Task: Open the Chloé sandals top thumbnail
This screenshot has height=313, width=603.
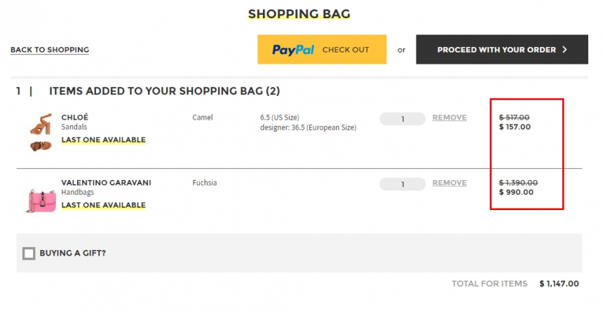Action: coord(41,124)
